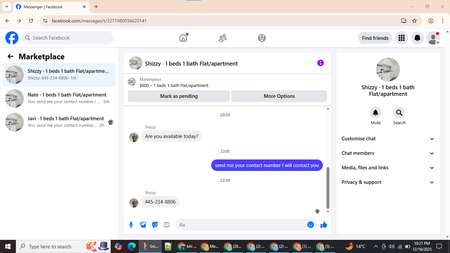Open the Windows Start menu

point(8,246)
